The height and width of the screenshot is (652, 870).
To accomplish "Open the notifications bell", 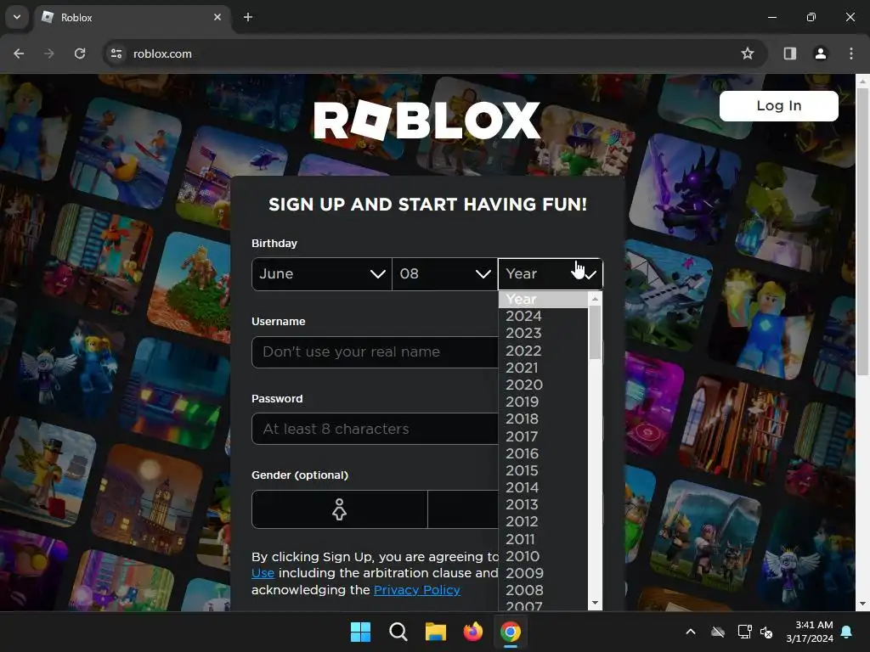I will tap(847, 632).
